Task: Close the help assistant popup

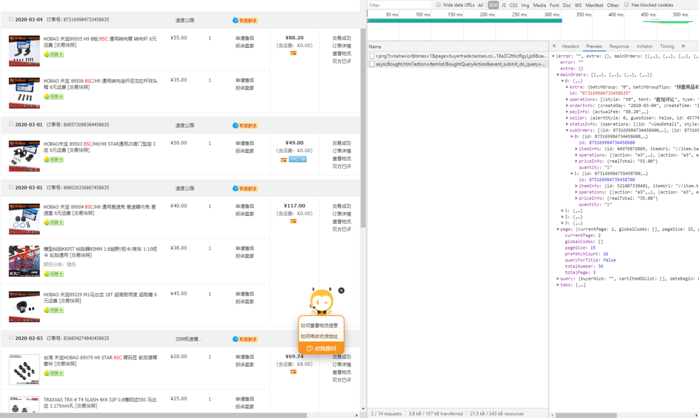Action: [x=341, y=291]
